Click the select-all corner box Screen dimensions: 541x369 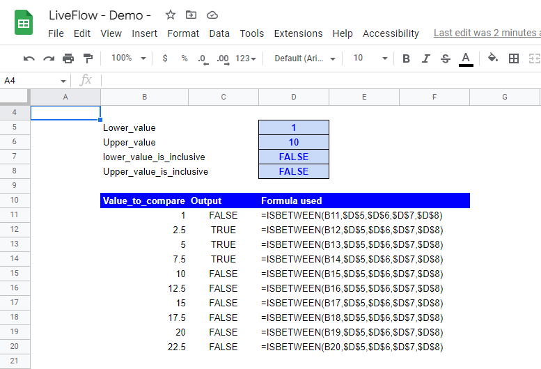coord(15,97)
